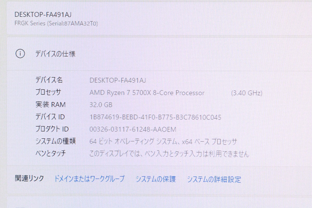Open the システムの保護 link
This screenshot has height=208, width=312.
click(x=156, y=179)
